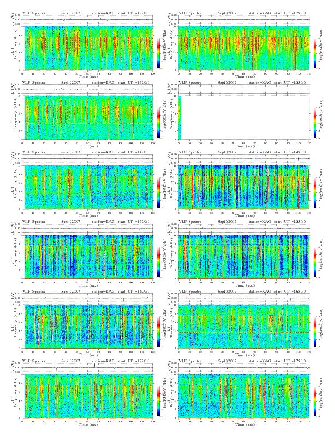This screenshot has height=434, width=335.
Task: Click the spectrogram plot starting UT 1420
Action: tap(88, 187)
